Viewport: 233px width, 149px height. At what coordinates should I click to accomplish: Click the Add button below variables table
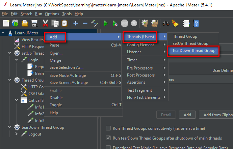[x=187, y=115]
